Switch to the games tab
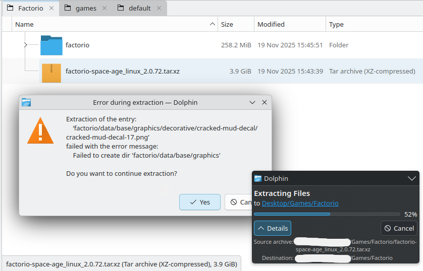 [x=86, y=9]
